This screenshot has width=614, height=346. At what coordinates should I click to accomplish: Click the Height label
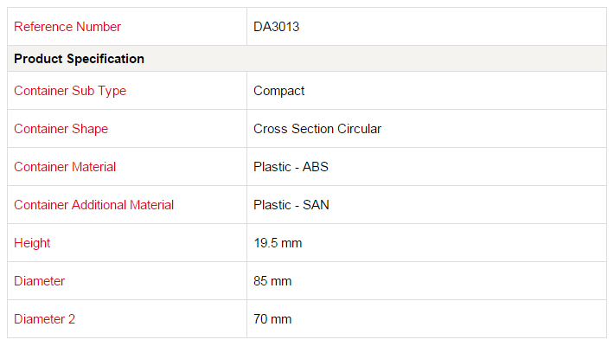[x=32, y=243]
